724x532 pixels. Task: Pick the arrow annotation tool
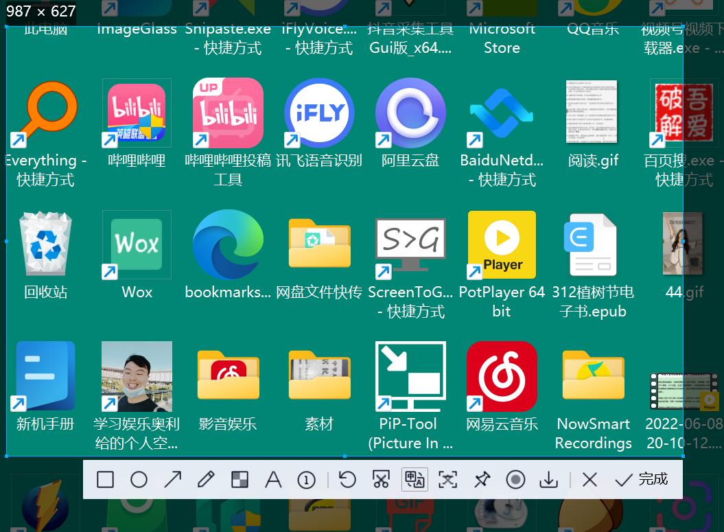click(172, 479)
